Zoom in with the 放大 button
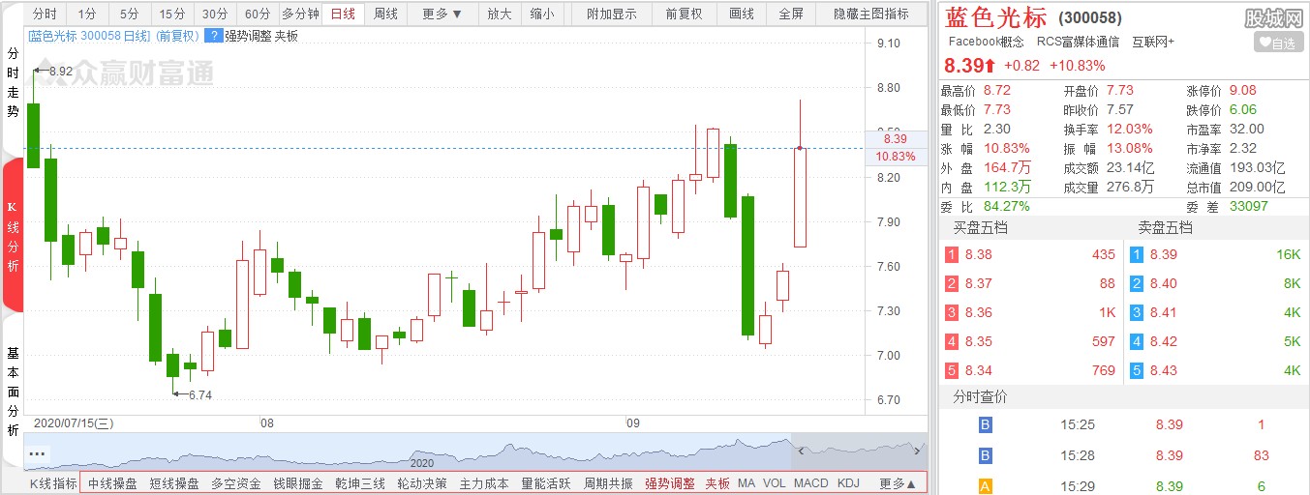 (x=500, y=15)
